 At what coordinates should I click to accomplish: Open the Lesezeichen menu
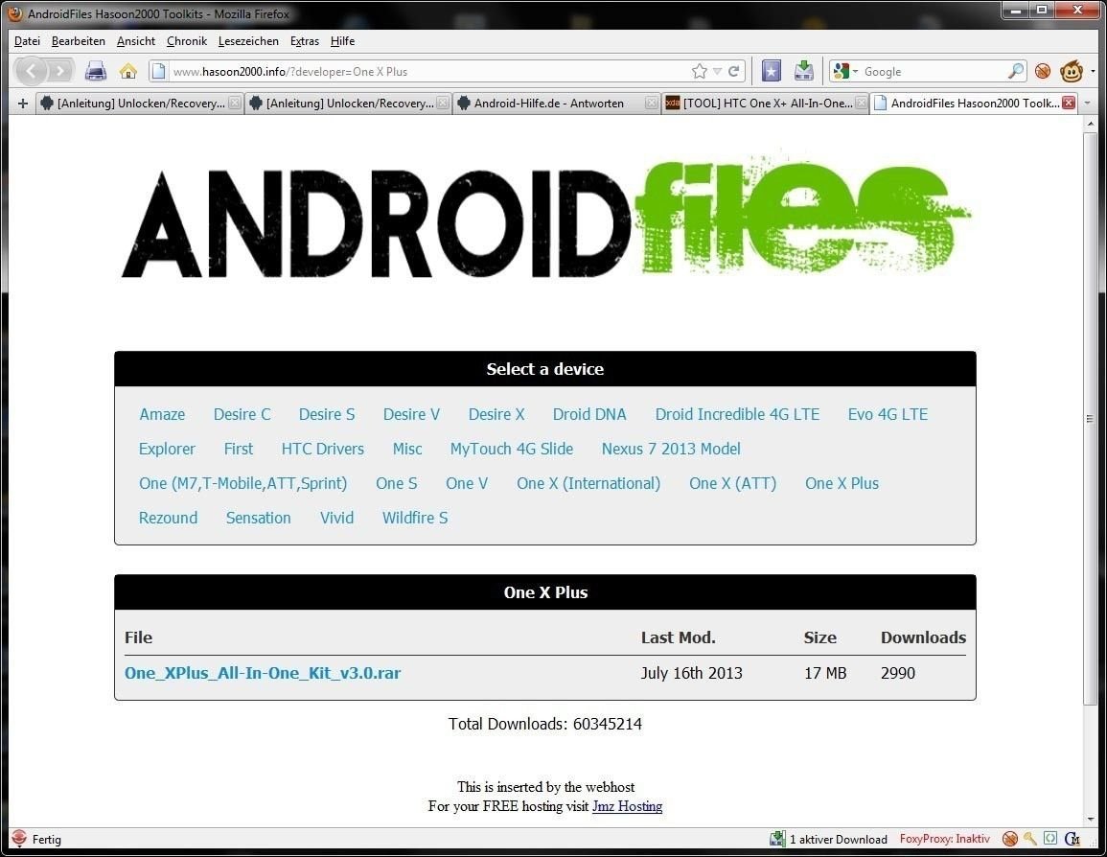(x=248, y=41)
